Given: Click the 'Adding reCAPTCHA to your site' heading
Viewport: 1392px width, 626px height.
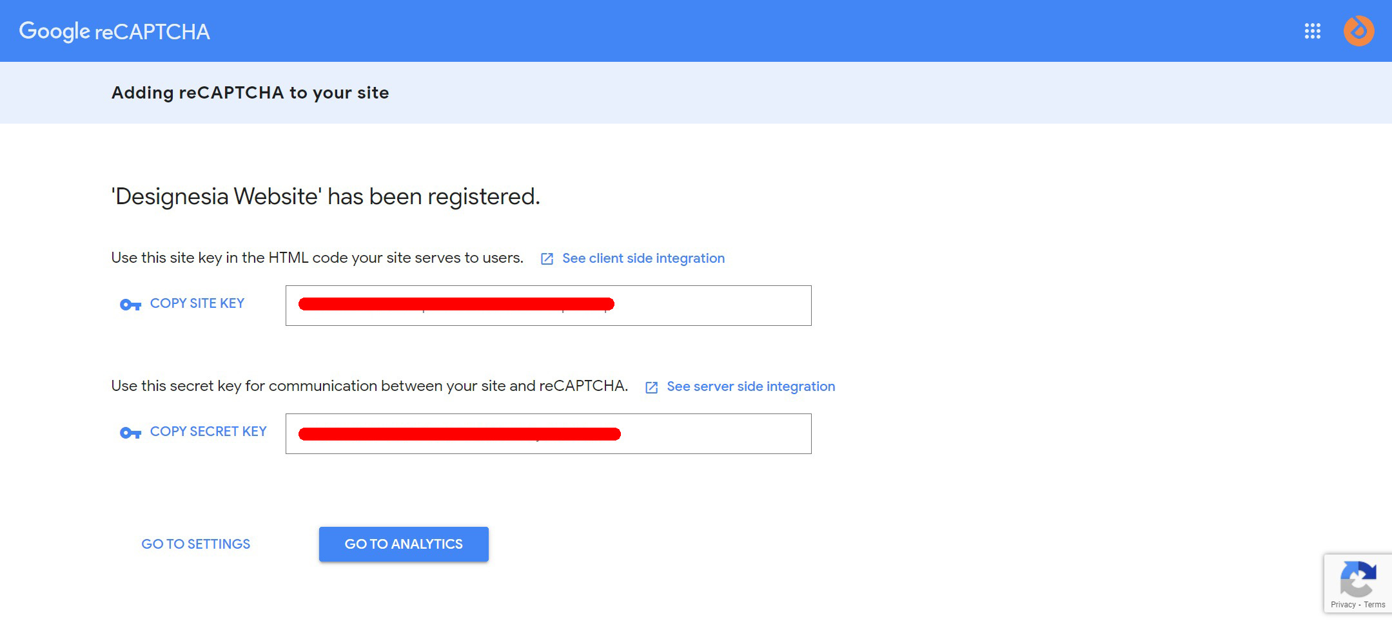Looking at the screenshot, I should coord(250,93).
